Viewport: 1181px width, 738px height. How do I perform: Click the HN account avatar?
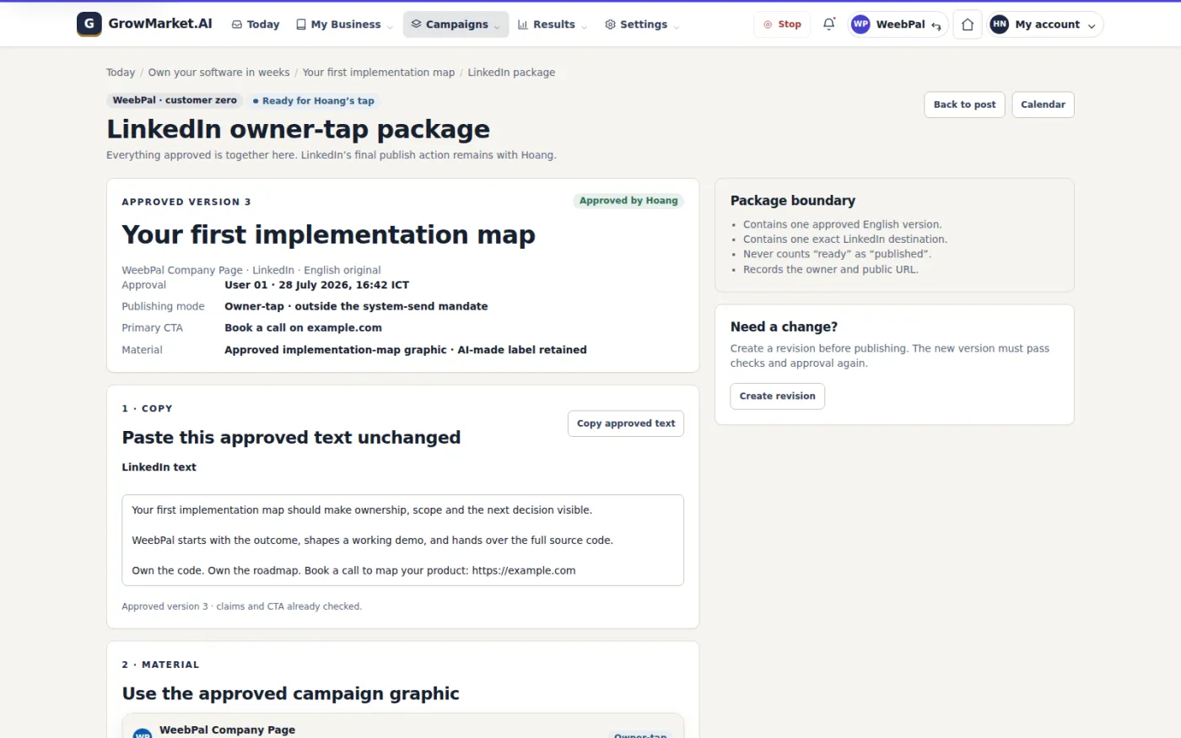(1000, 24)
